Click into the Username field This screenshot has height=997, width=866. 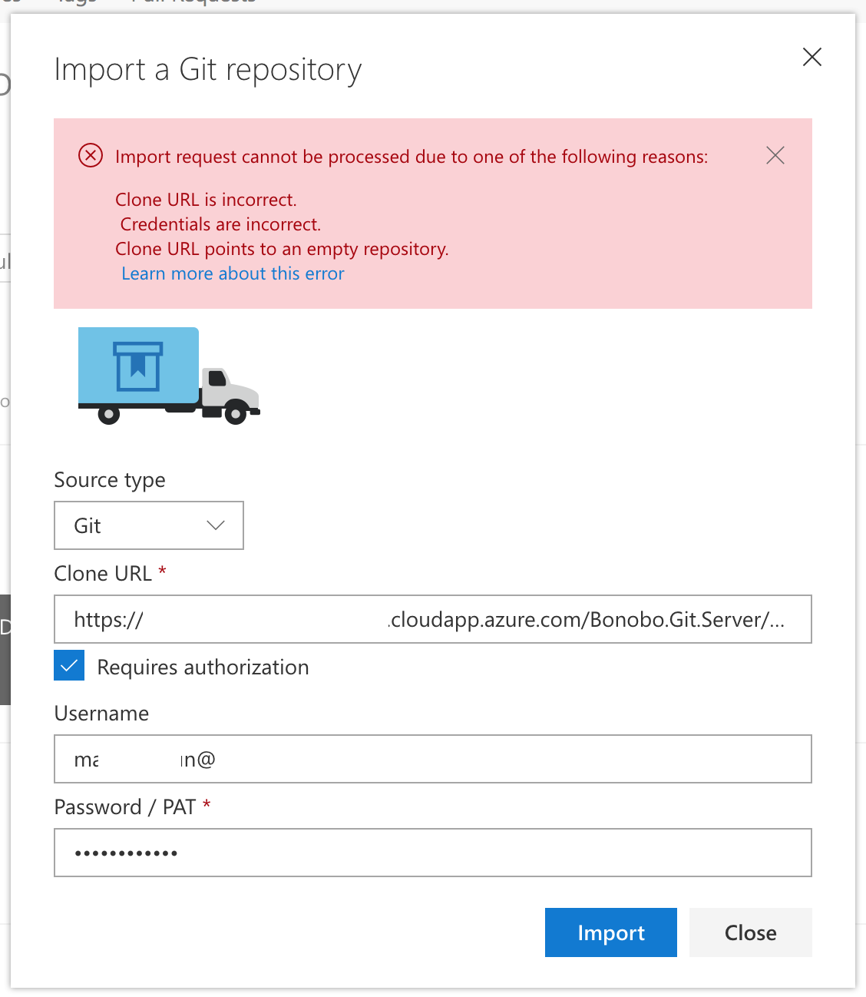click(x=432, y=759)
